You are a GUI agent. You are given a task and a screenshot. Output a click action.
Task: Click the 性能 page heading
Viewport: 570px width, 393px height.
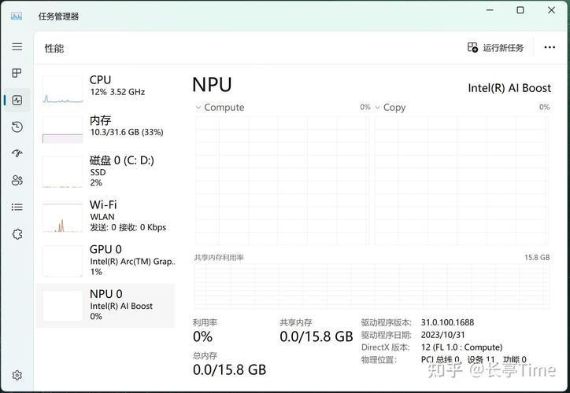click(x=54, y=48)
